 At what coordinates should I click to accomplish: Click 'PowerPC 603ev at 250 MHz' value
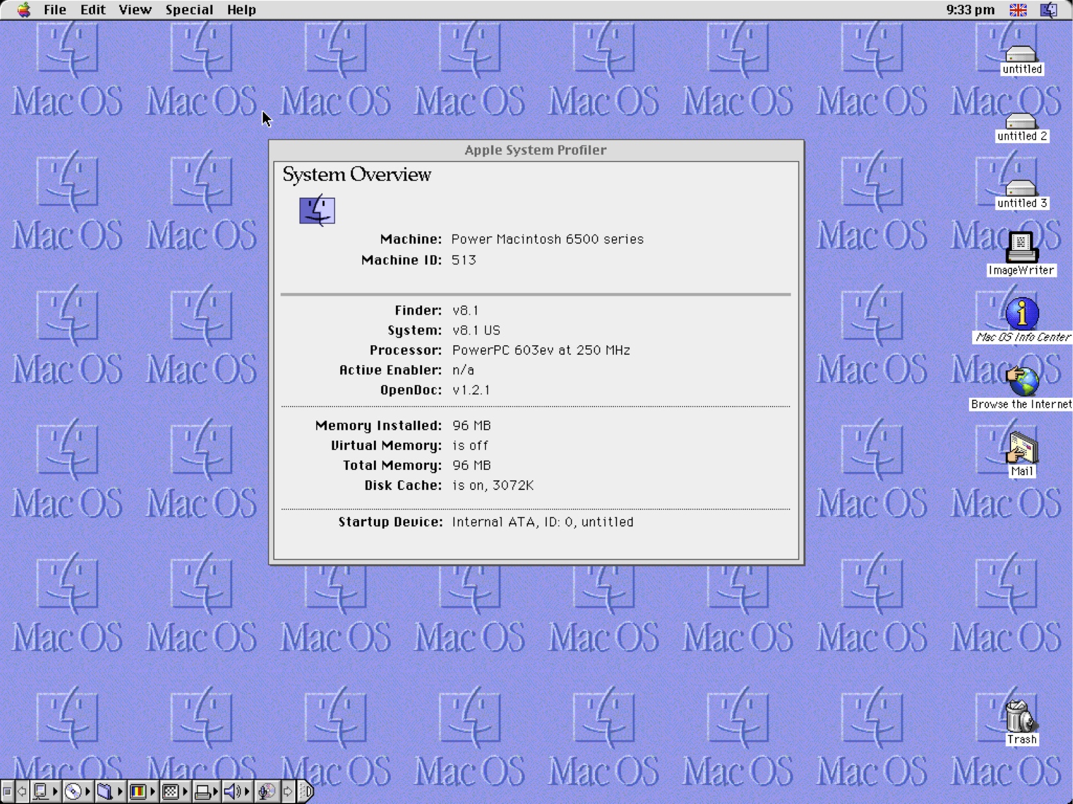coord(541,350)
